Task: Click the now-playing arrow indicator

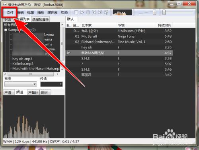Action: [x=68, y=53]
